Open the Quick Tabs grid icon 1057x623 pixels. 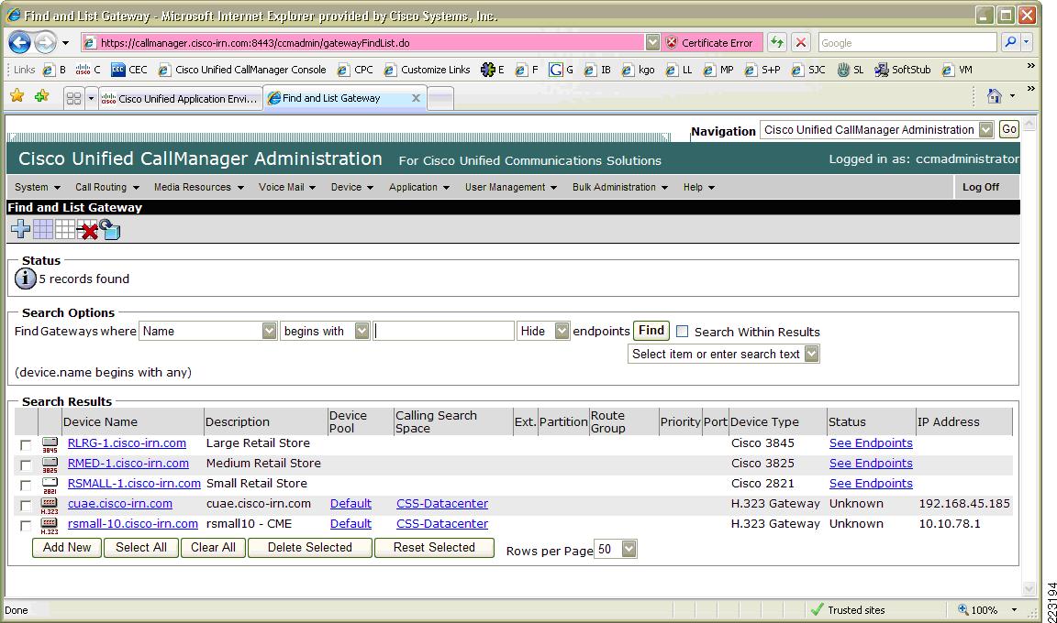tap(73, 98)
